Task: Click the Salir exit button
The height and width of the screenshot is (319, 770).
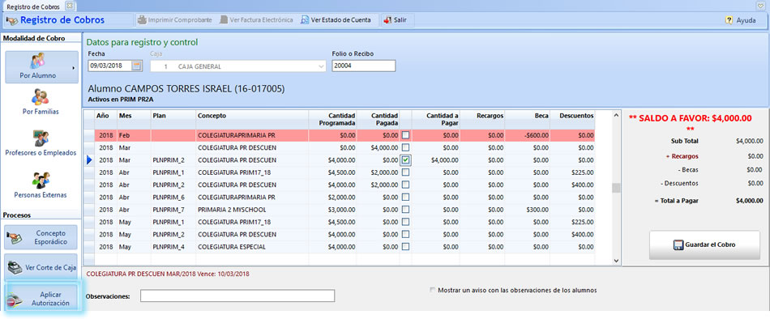Action: [395, 20]
